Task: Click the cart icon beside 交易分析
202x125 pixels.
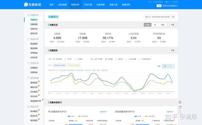Action: coord(29,63)
